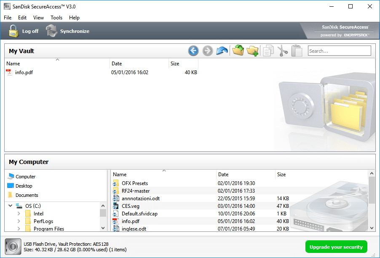
Task: Open the Tools menu
Action: click(56, 17)
